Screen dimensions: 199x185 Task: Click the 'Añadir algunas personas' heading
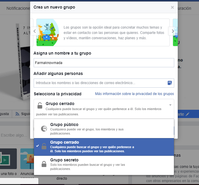point(58,73)
